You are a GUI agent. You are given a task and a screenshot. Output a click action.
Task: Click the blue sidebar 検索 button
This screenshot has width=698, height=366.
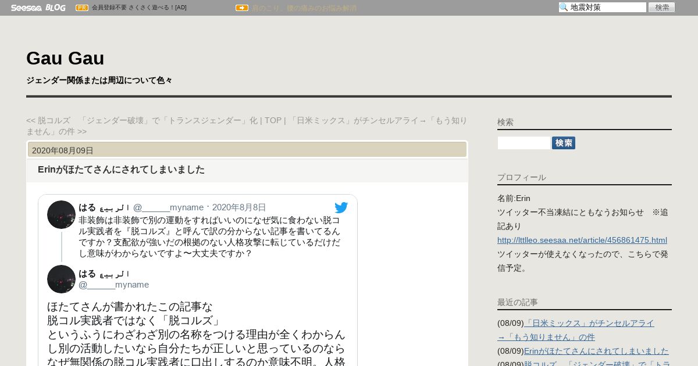click(564, 143)
